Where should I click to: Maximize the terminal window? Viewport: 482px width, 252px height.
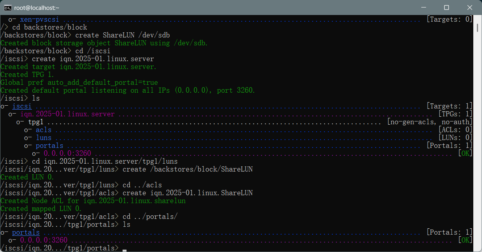[x=446, y=7]
